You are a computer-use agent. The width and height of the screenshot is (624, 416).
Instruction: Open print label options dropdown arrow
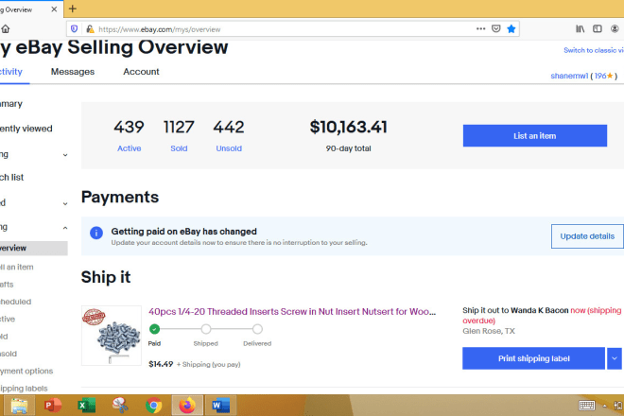(615, 358)
